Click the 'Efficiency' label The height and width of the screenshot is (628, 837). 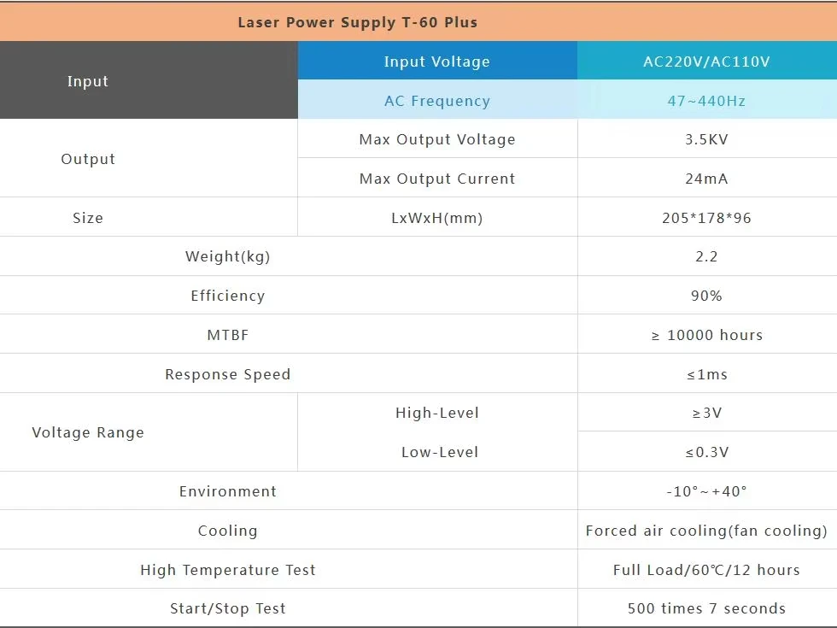point(228,296)
